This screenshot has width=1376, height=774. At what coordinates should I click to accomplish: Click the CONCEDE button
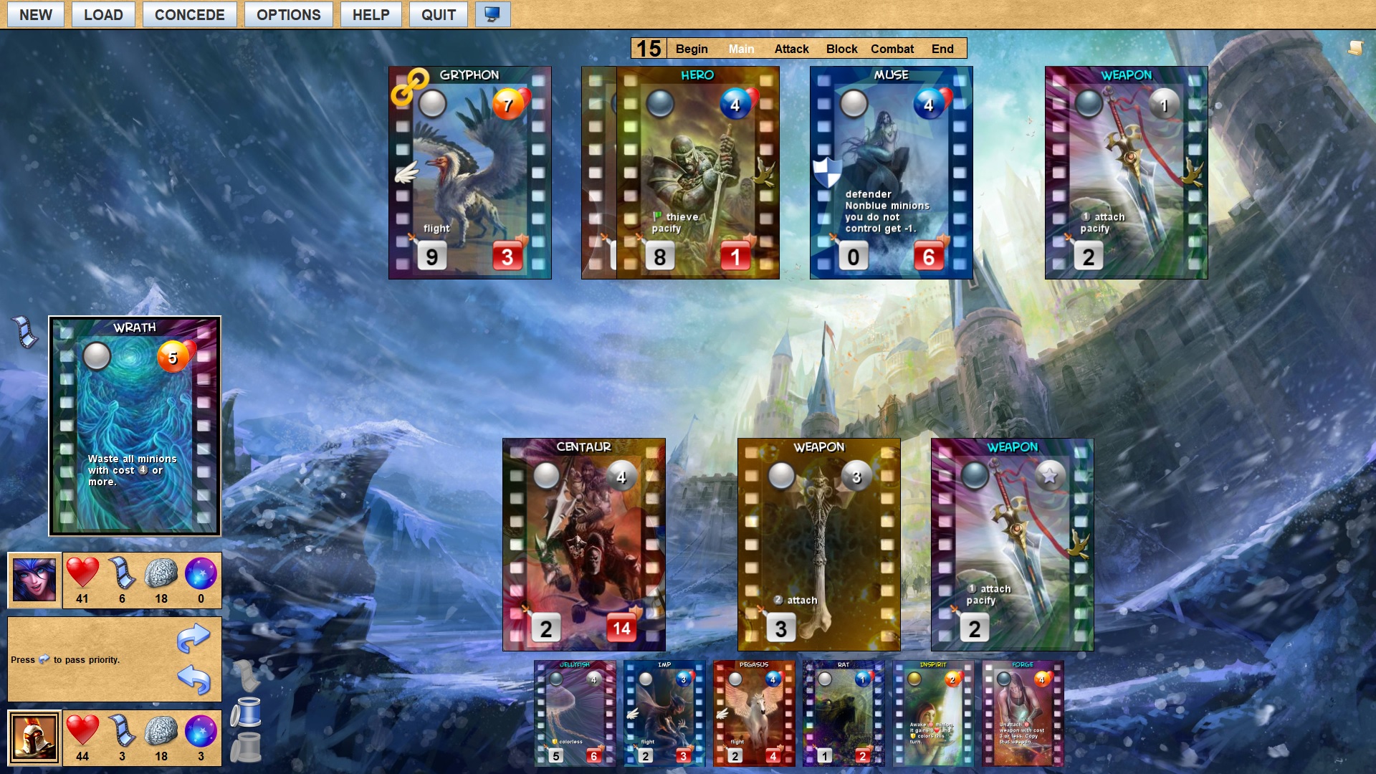tap(189, 14)
